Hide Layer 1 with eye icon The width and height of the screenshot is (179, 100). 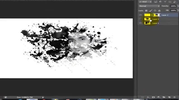pyautogui.click(x=140, y=23)
